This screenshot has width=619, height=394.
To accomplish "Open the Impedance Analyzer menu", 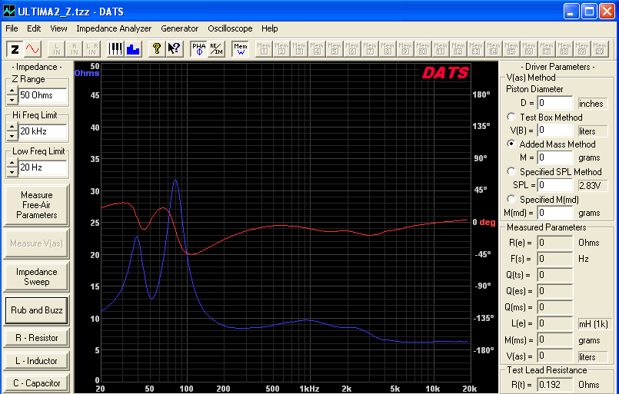I will pos(114,28).
